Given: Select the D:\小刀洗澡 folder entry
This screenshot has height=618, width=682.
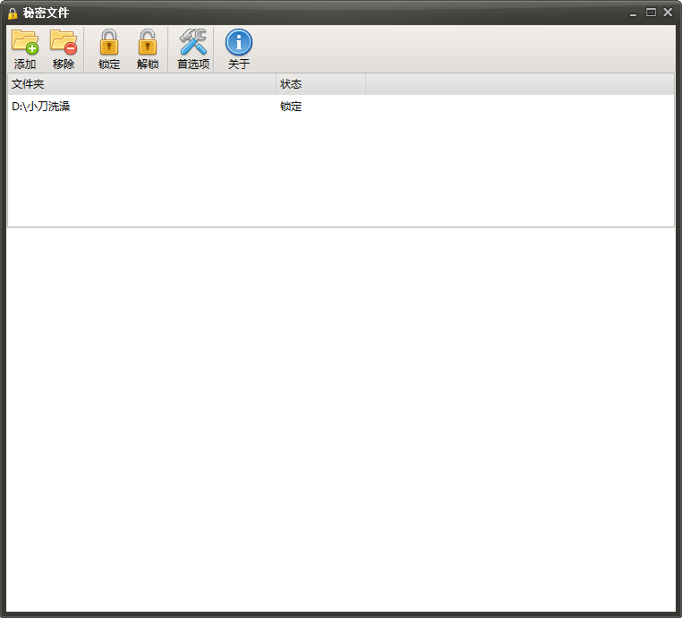Looking at the screenshot, I should (41, 107).
